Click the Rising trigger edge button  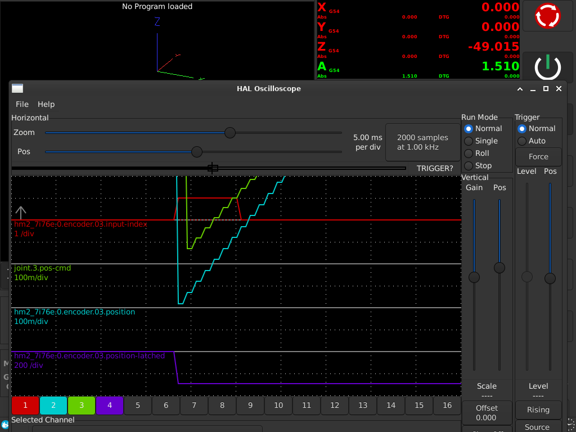[538, 410]
